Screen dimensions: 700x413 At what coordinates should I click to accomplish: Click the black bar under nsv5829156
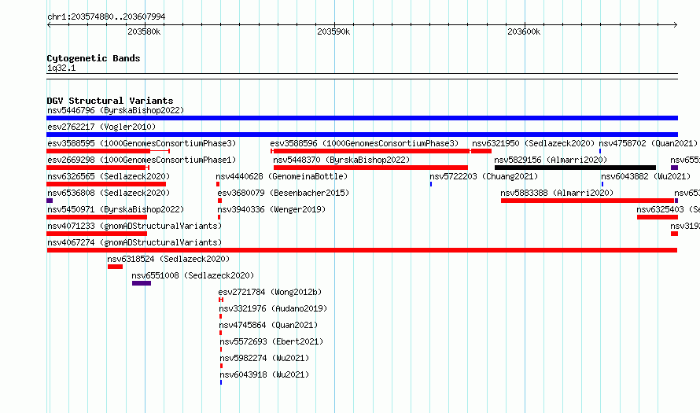(x=575, y=168)
